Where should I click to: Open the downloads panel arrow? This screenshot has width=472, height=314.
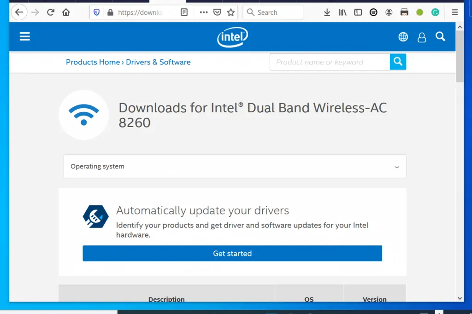(327, 12)
